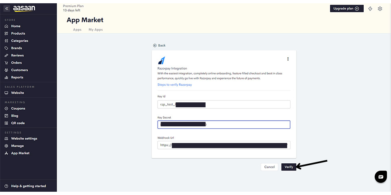Select the Webhook Url field

[224, 145]
